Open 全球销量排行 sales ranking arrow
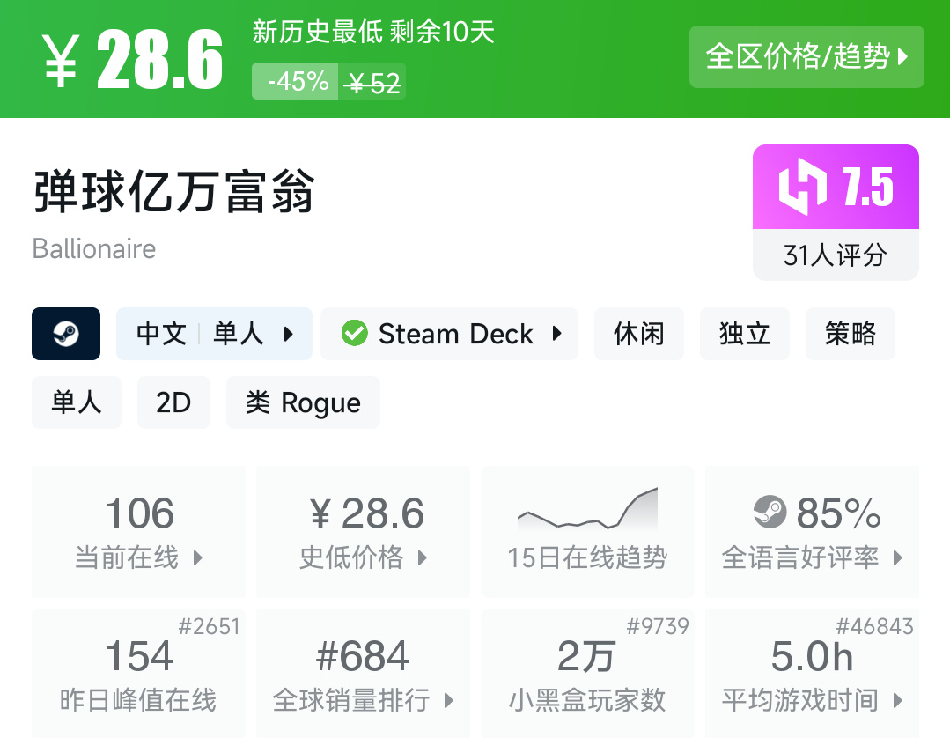 coord(448,700)
